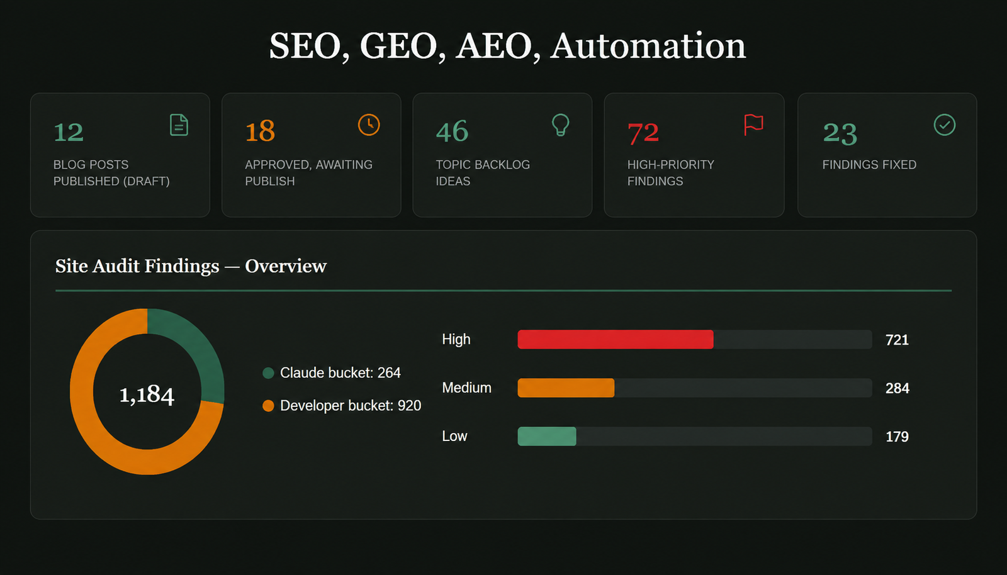Click the green Claude bucket legend dot
This screenshot has height=575, width=1007.
pyautogui.click(x=268, y=373)
